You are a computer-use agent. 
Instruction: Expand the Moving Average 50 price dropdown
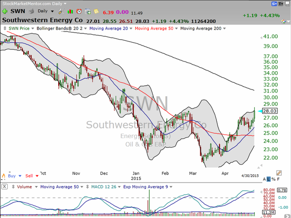tap(177, 29)
